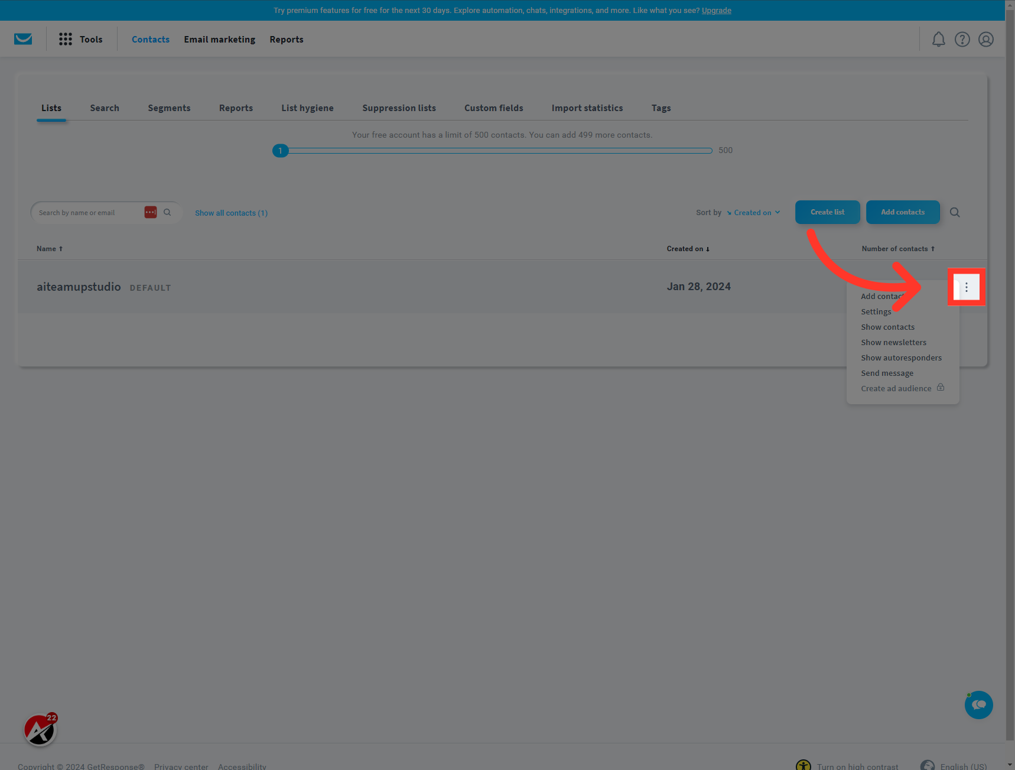
Task: Click the advanced search icon inside search field
Action: click(151, 212)
